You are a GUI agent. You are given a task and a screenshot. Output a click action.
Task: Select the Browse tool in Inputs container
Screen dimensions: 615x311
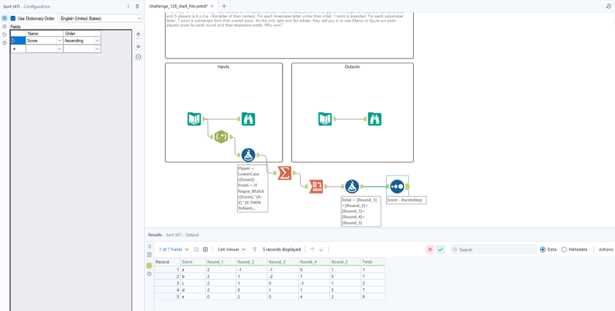click(x=248, y=119)
